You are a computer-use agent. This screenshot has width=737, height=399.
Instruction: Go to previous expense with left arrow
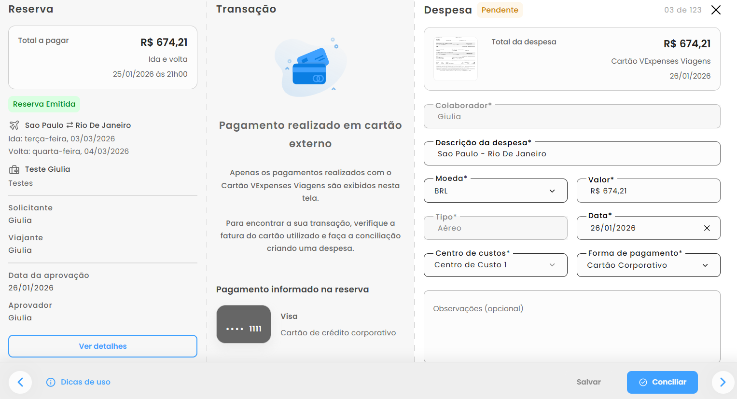[x=20, y=382]
